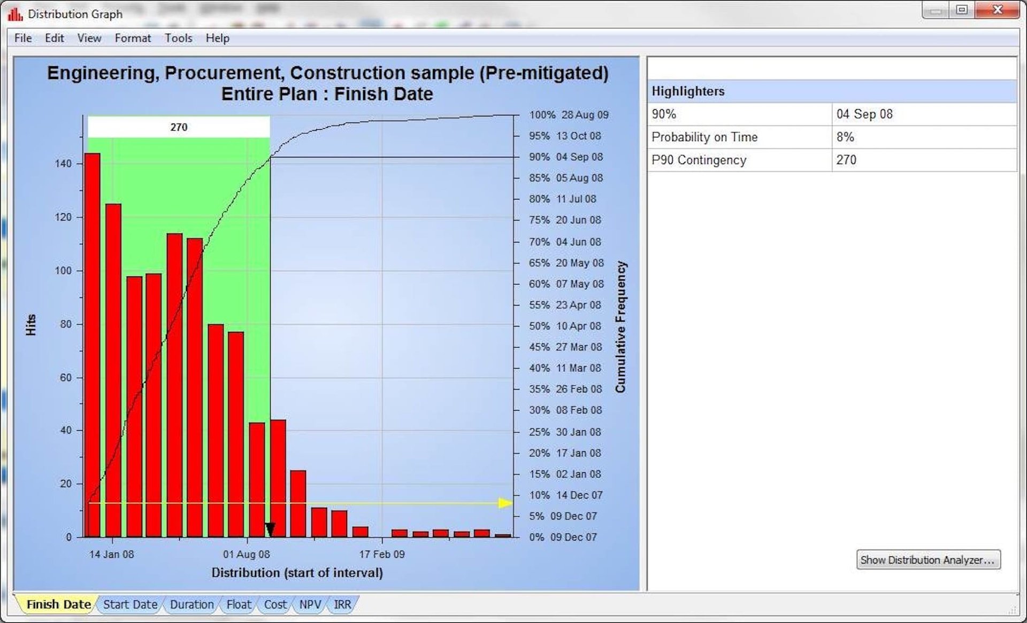Open the Edit menu
The image size is (1027, 623).
point(54,37)
